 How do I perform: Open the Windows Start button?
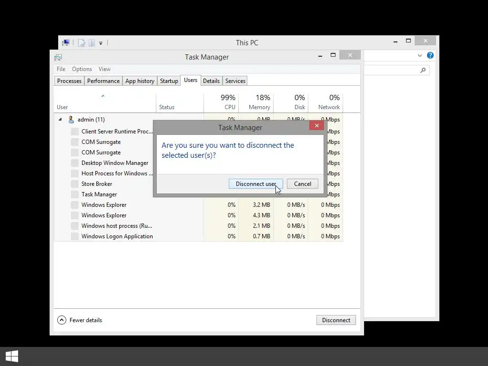(x=12, y=356)
